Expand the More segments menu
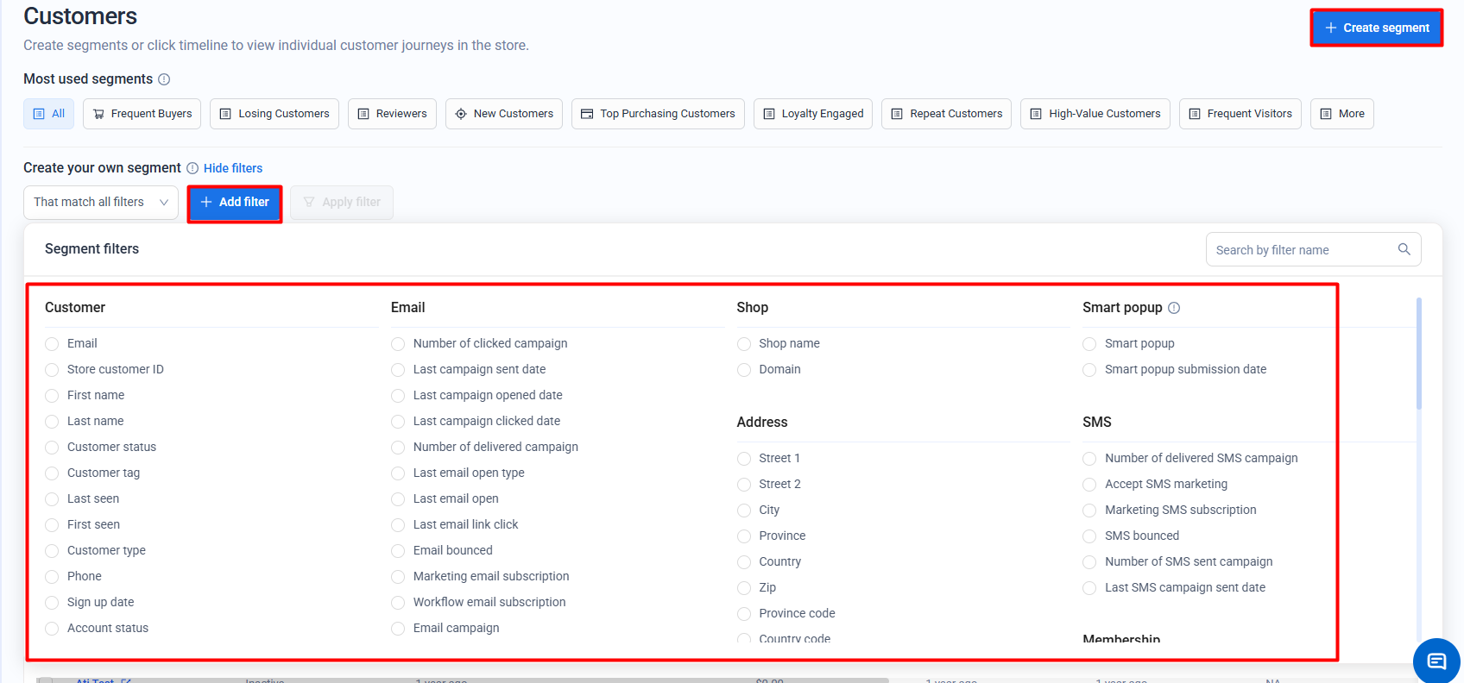This screenshot has width=1464, height=683. coord(1341,114)
